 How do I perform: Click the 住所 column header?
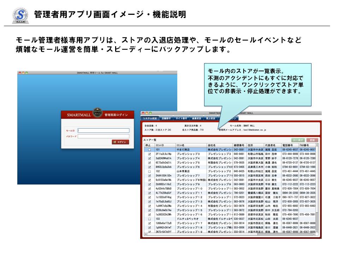255,145
